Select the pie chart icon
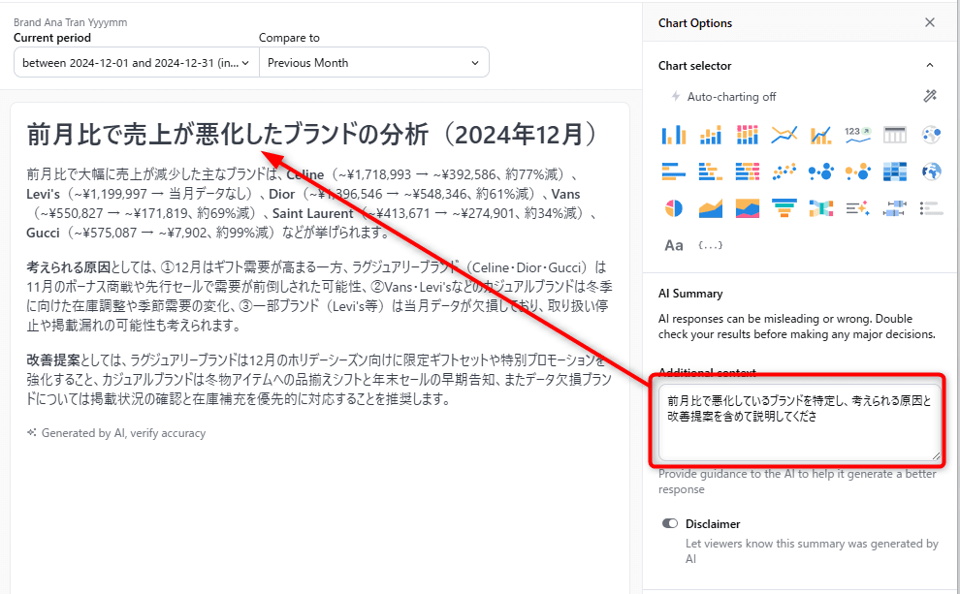This screenshot has width=960, height=594. pos(674,208)
